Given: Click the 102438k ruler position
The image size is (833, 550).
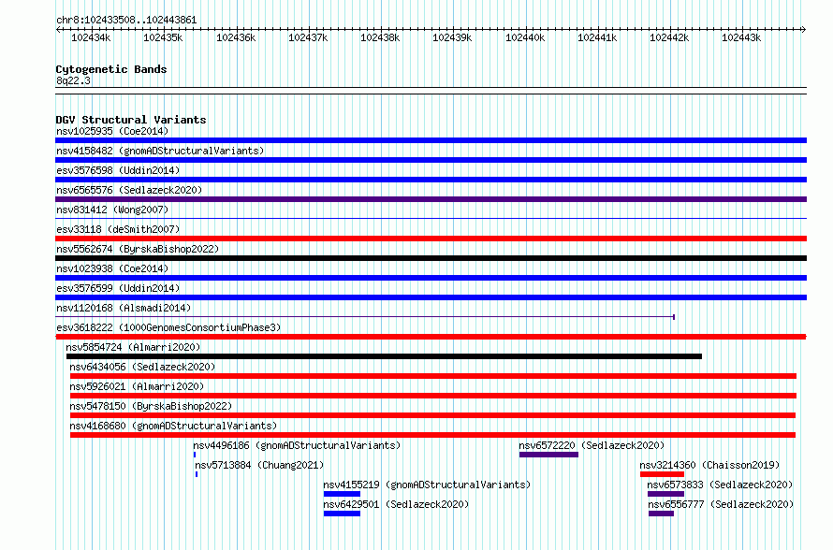Looking at the screenshot, I should pos(380,37).
